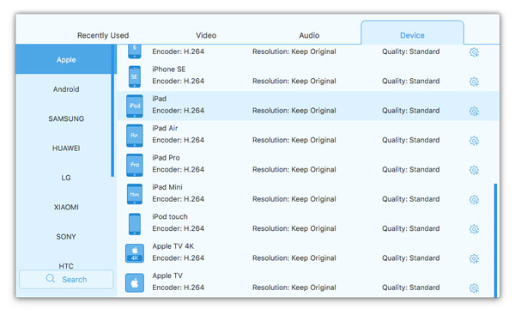The height and width of the screenshot is (315, 515).
Task: Select the iPad Mini preset name
Action: pyautogui.click(x=167, y=187)
